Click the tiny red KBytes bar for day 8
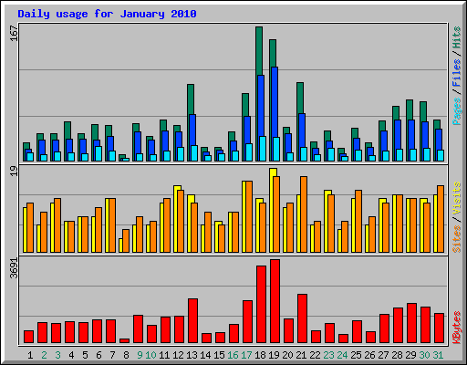 124,341
